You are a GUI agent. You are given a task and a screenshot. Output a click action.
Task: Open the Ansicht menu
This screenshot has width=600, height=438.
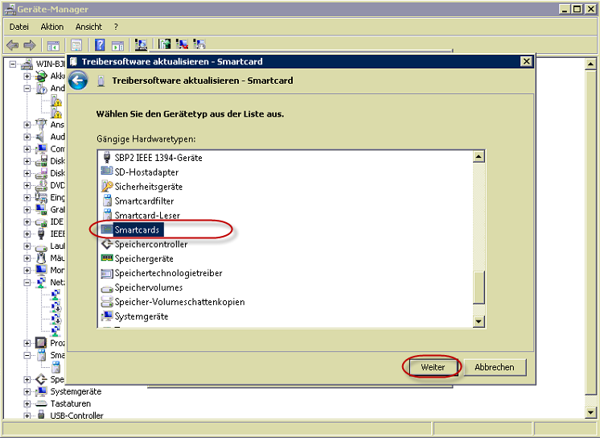tap(88, 27)
